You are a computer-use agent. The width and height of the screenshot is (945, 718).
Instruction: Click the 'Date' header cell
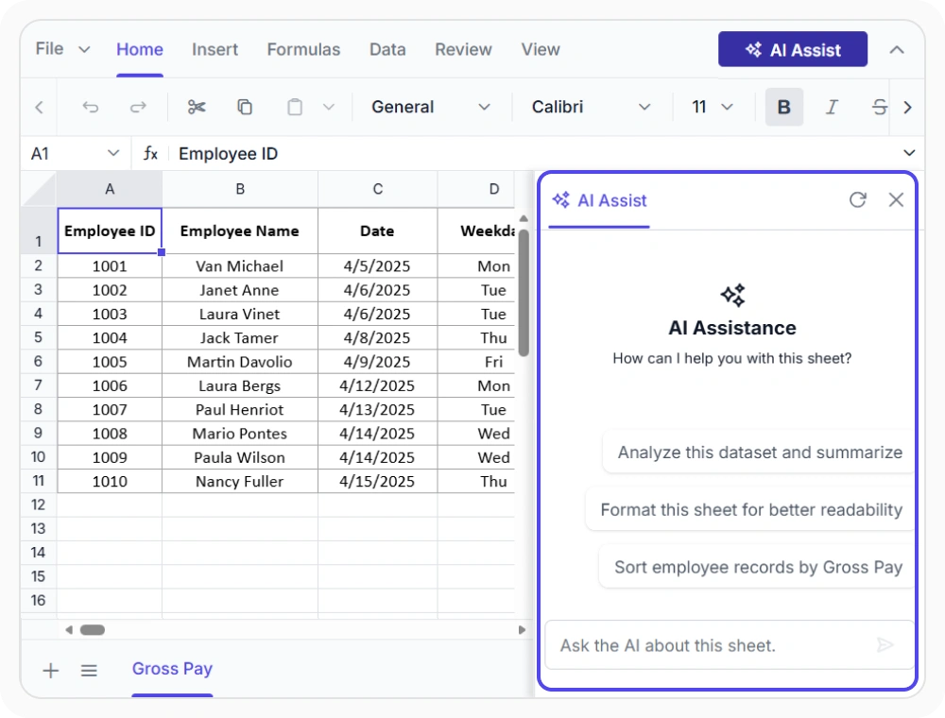377,231
